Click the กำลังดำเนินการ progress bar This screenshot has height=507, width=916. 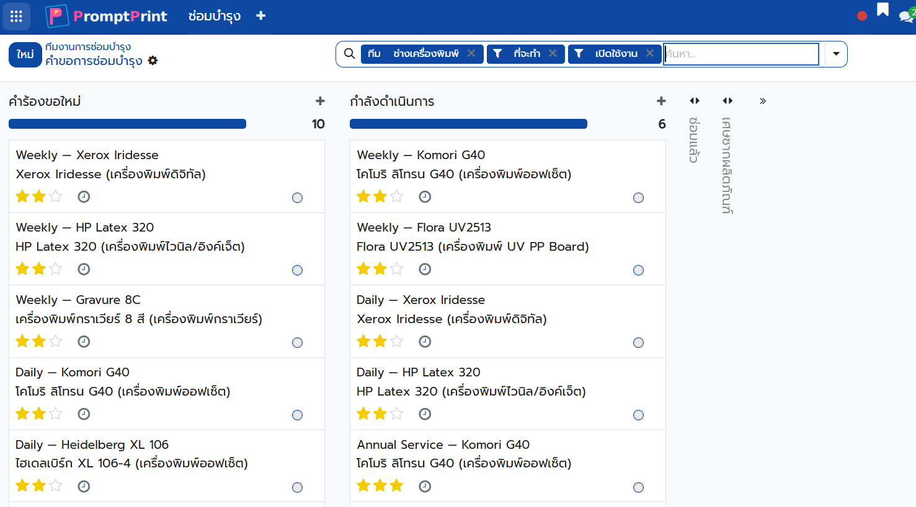point(469,124)
